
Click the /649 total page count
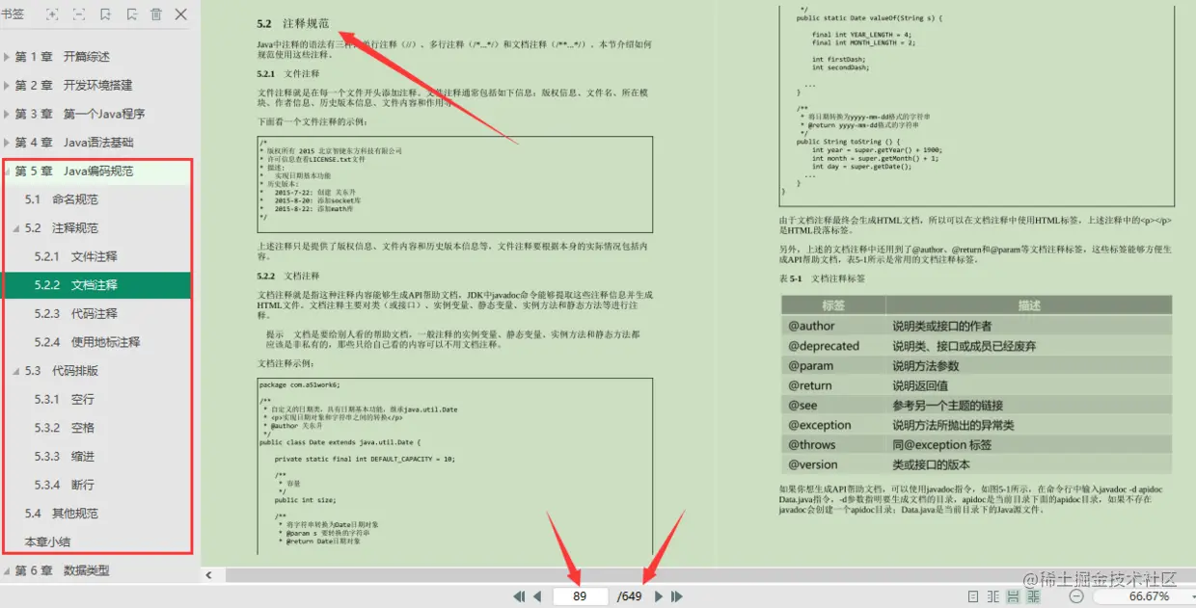coord(629,596)
